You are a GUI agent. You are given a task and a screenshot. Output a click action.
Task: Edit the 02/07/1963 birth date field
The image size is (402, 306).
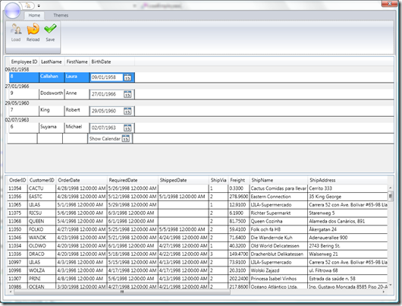point(107,128)
